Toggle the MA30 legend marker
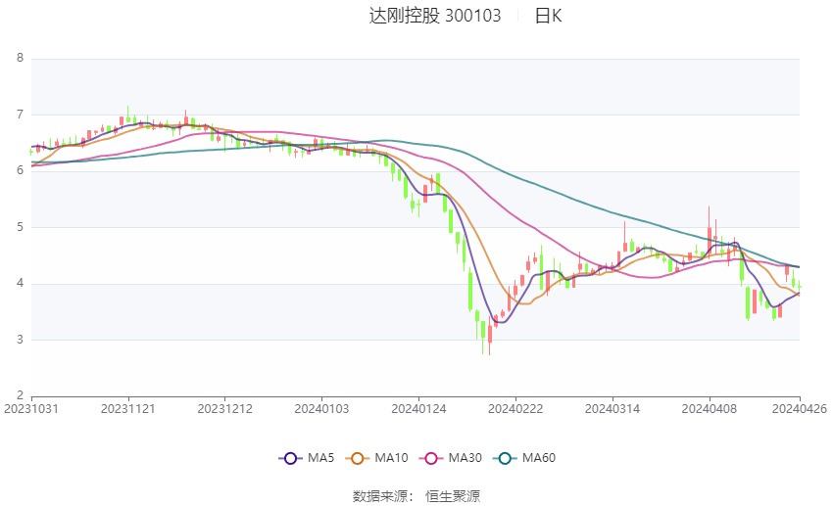The image size is (833, 506). (429, 458)
